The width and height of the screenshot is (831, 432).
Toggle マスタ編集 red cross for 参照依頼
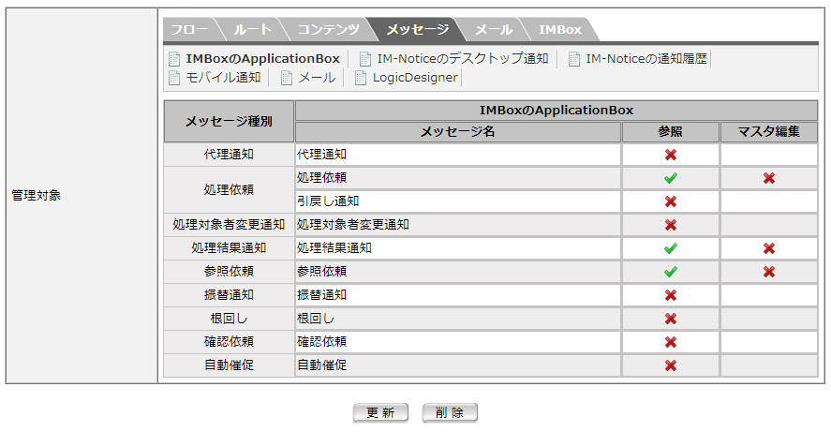click(x=769, y=272)
